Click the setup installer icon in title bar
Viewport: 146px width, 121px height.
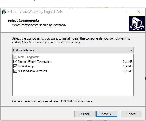click(4, 12)
